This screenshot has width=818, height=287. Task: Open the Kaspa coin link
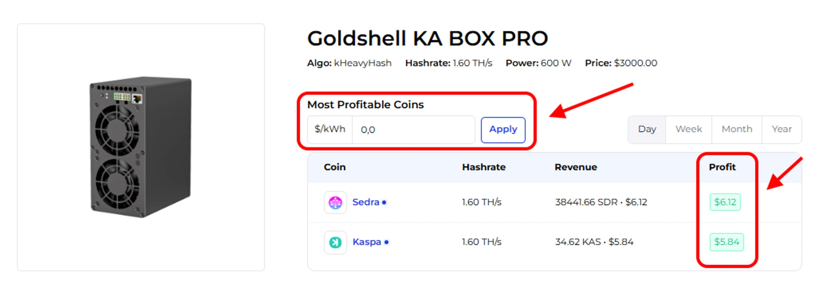pyautogui.click(x=366, y=242)
